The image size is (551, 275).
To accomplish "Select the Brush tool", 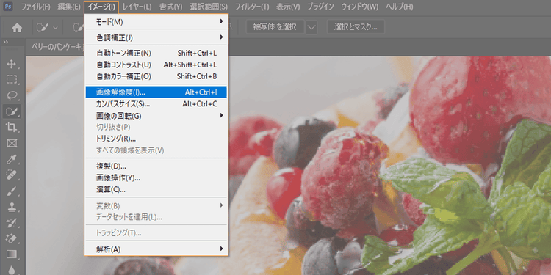I will point(12,191).
